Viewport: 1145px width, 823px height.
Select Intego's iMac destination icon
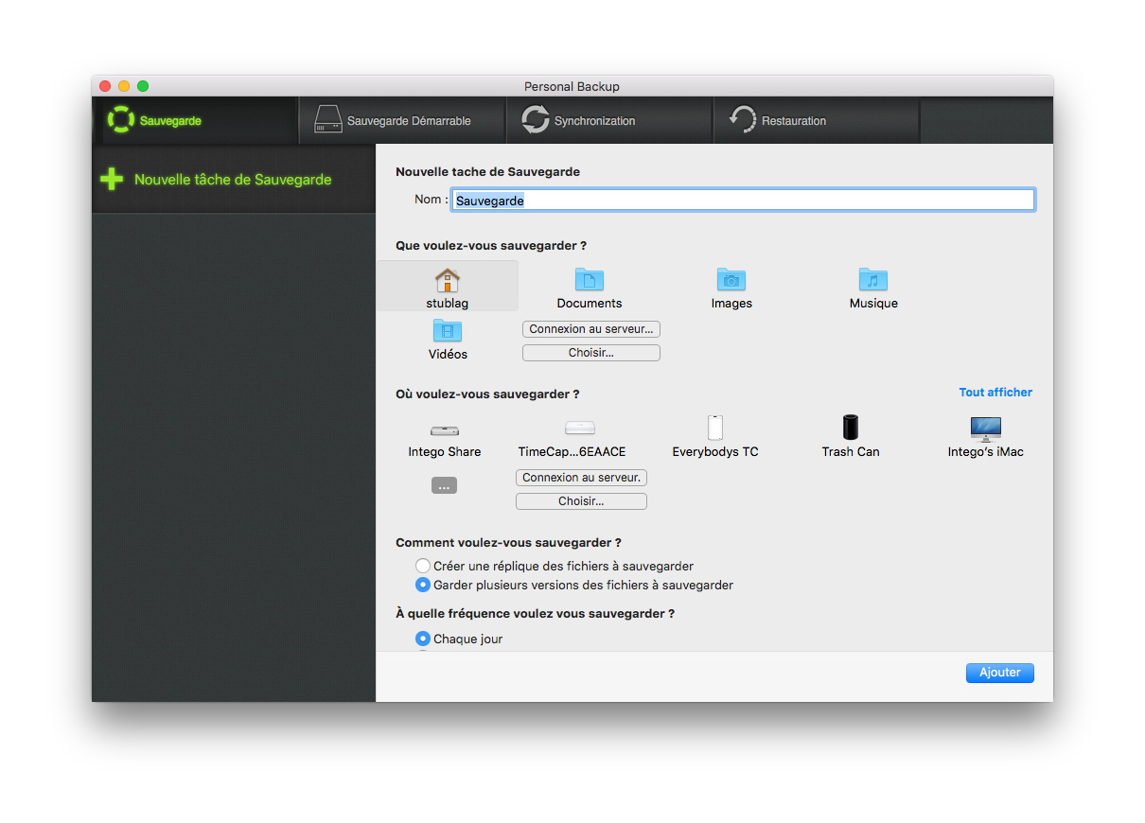[x=986, y=429]
